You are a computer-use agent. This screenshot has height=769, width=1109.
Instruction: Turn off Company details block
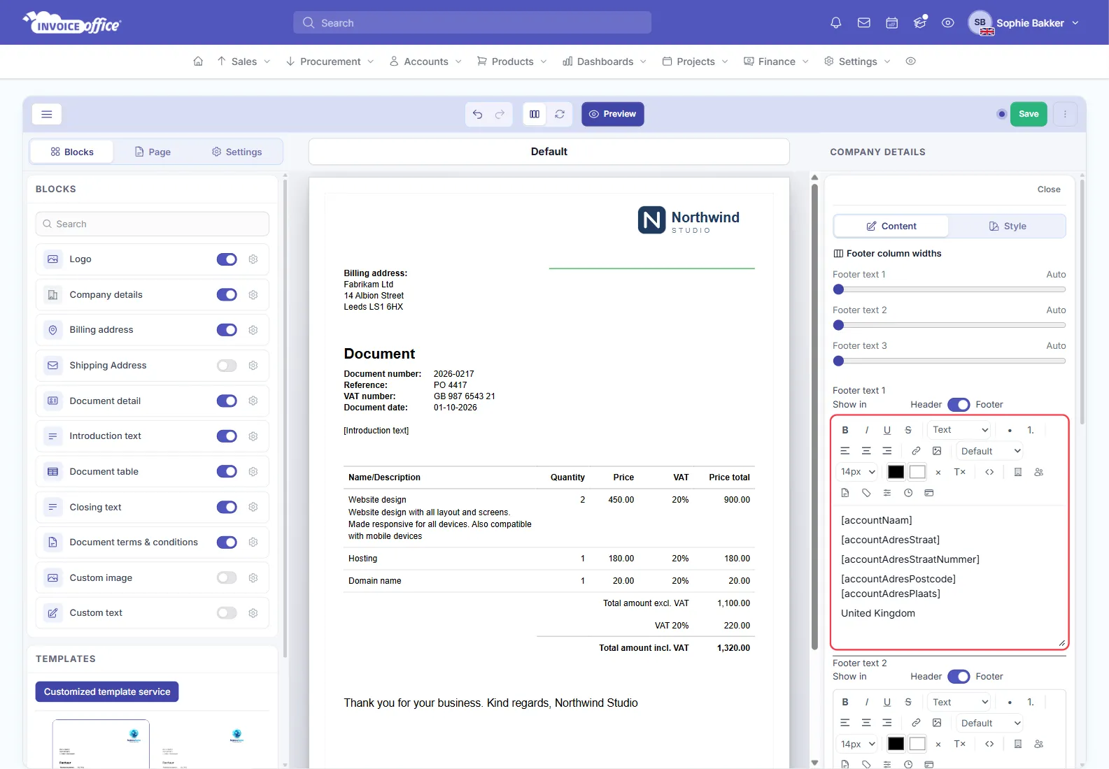pyautogui.click(x=227, y=295)
